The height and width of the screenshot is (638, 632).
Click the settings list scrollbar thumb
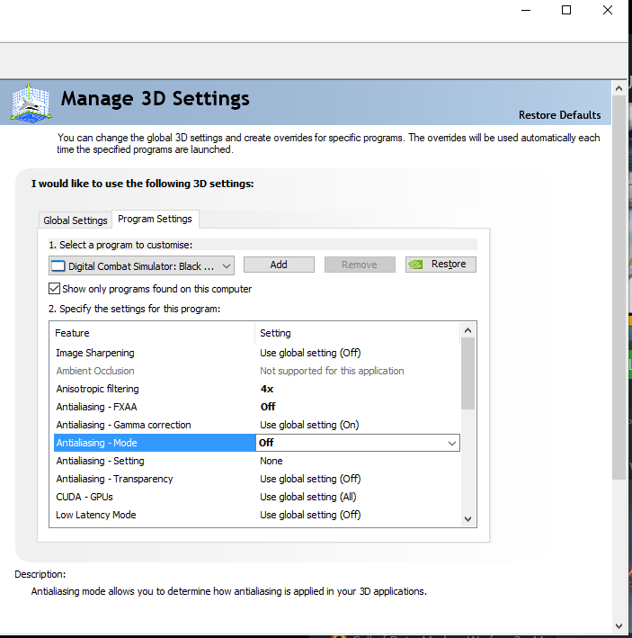[x=467, y=373]
